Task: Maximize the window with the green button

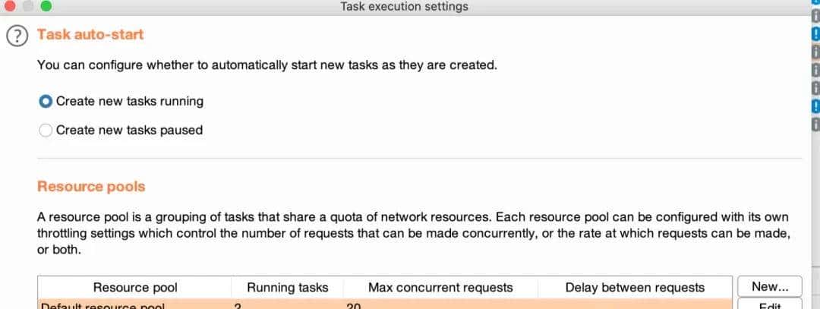Action: pyautogui.click(x=46, y=6)
